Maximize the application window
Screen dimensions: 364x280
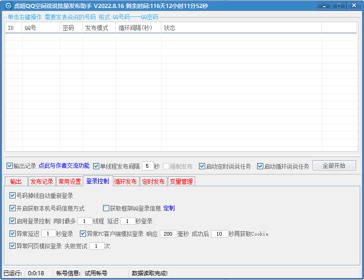tap(338, 6)
